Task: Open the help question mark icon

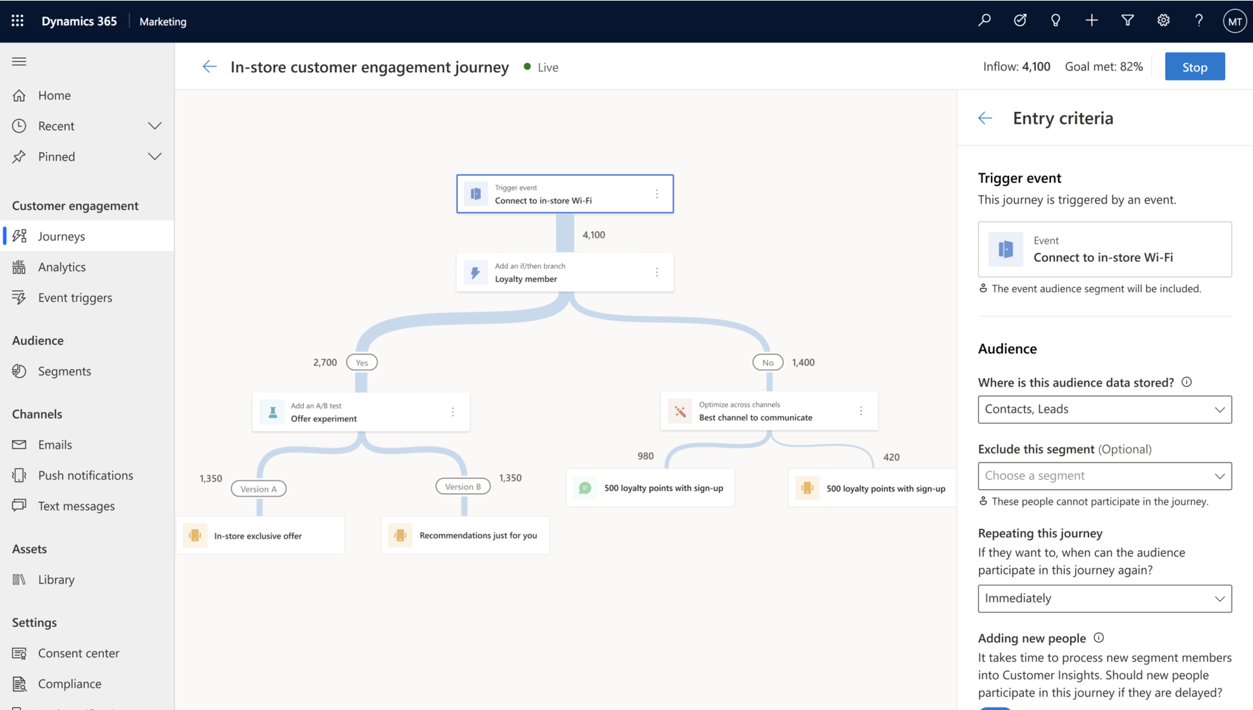Action: [1199, 21]
